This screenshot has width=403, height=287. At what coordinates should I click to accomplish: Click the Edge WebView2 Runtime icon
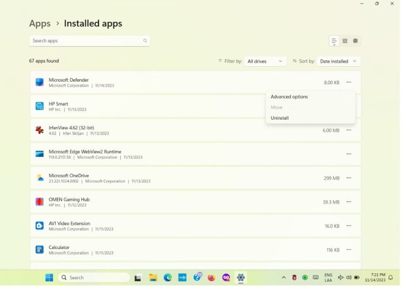pyautogui.click(x=40, y=155)
